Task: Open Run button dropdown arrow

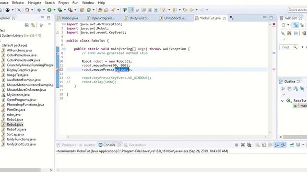Action: [x=54, y=10]
